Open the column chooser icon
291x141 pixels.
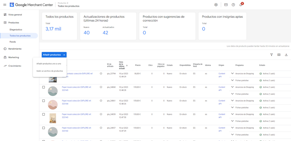[279, 55]
